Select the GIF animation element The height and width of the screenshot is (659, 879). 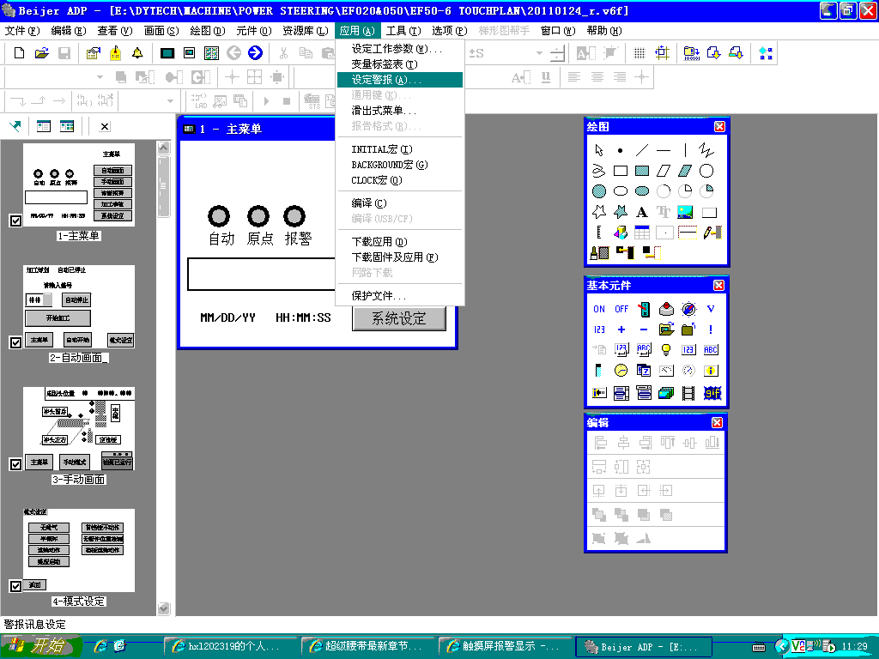click(x=711, y=393)
